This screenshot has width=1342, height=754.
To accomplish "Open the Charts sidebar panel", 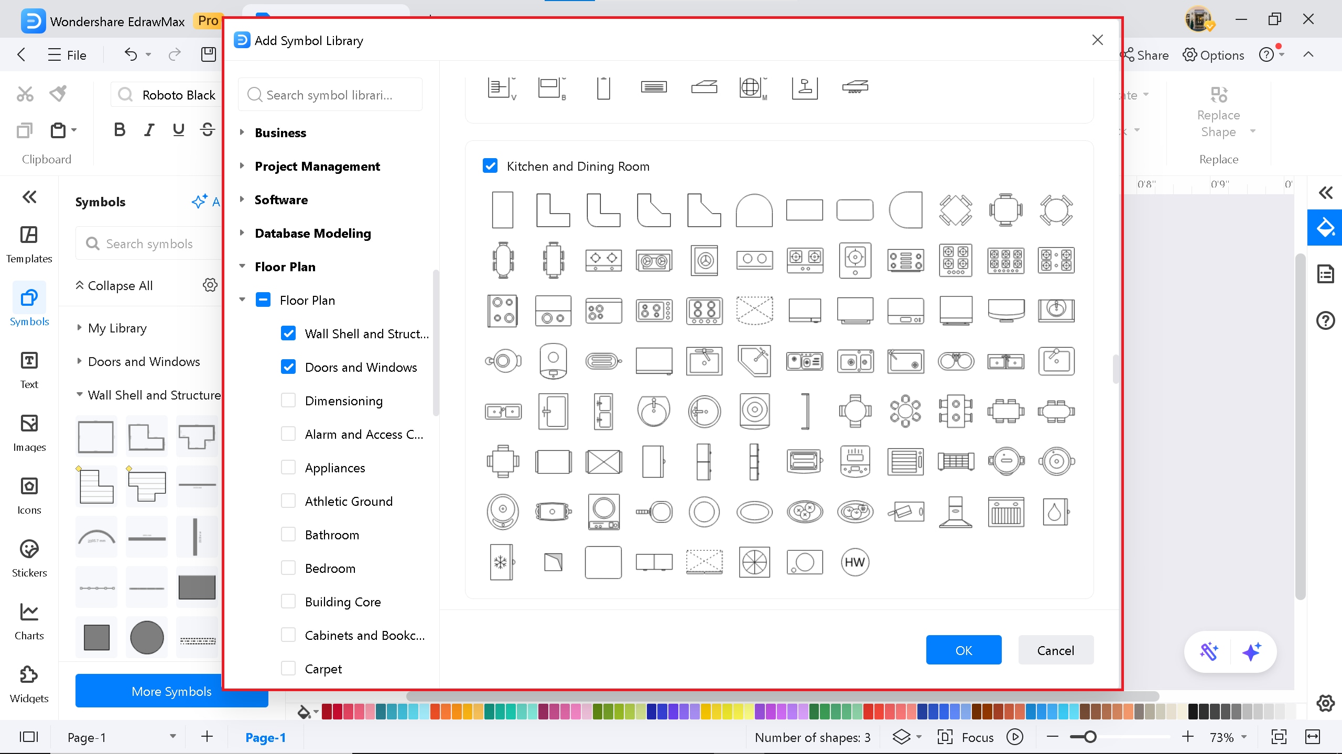I will (x=29, y=621).
